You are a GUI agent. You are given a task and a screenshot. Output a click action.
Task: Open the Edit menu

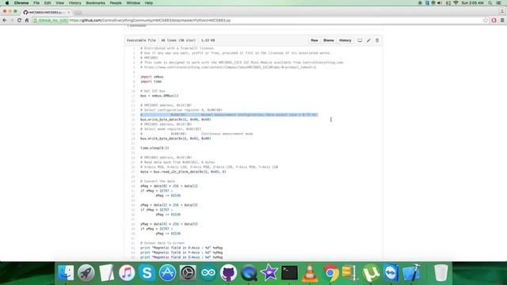pyautogui.click(x=48, y=3)
